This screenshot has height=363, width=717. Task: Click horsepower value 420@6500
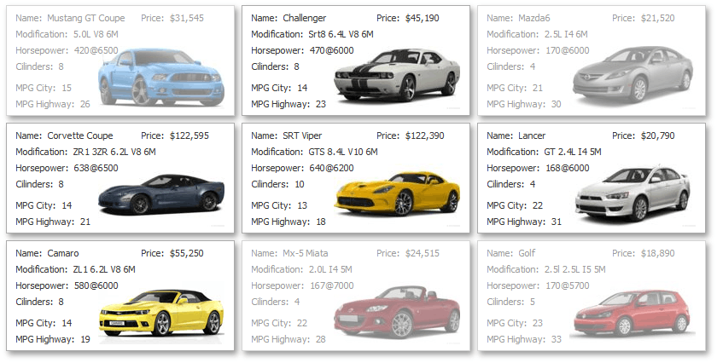point(96,50)
